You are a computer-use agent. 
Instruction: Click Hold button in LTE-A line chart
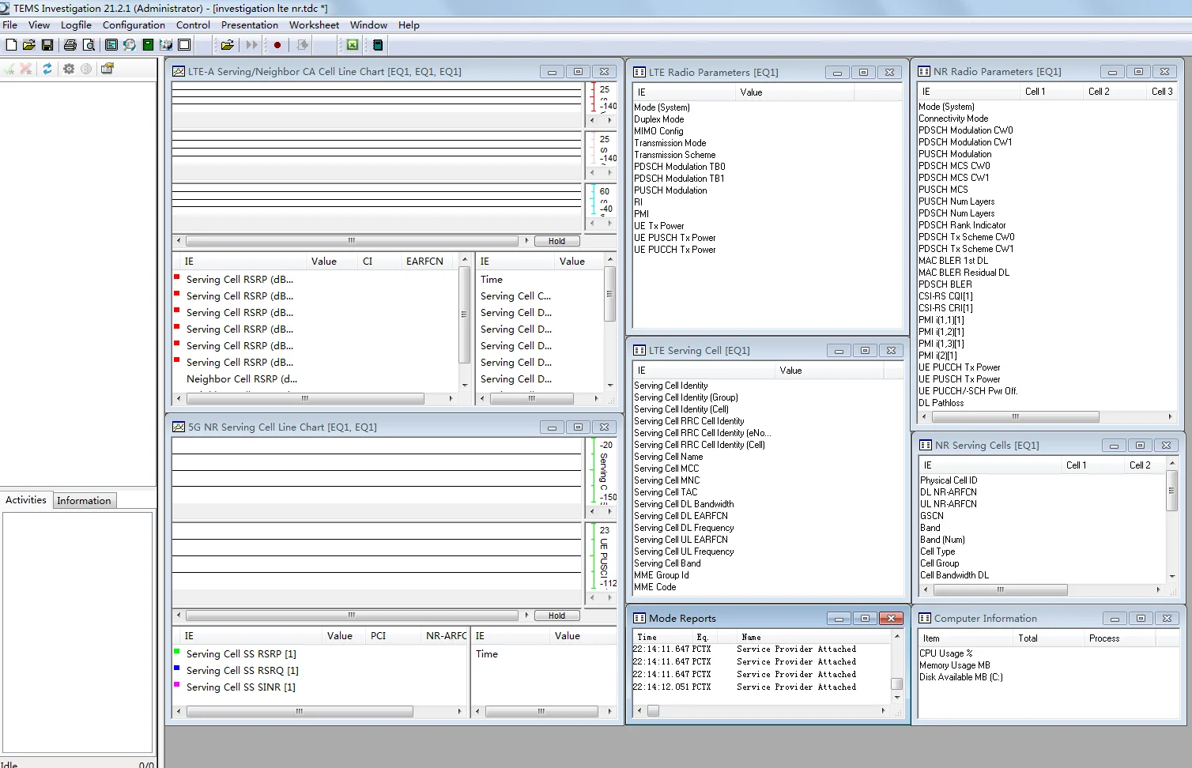click(557, 241)
